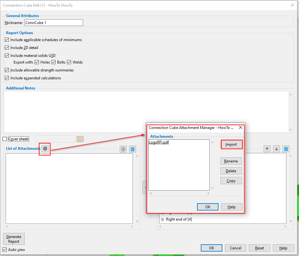299x256 pixels.
Task: Click OK in Connection Cube Edit window
Action: (212, 248)
